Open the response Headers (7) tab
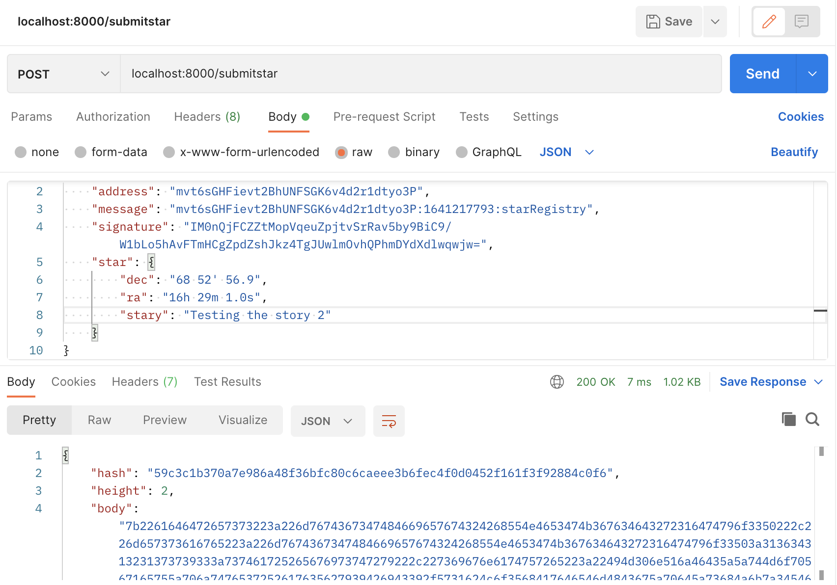This screenshot has height=585, width=837. point(145,382)
